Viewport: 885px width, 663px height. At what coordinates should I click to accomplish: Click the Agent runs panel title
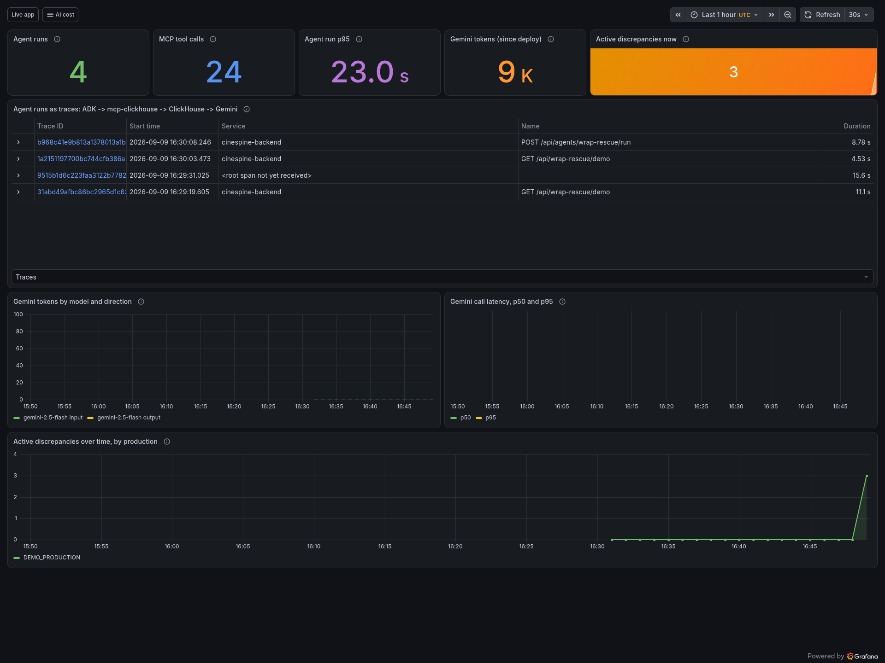(x=30, y=39)
